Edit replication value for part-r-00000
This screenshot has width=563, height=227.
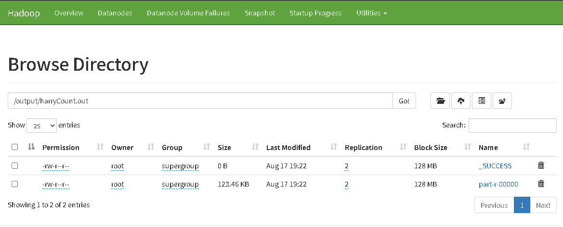click(x=346, y=184)
